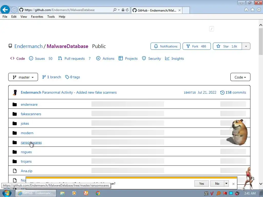Image resolution: width=263 pixels, height=197 pixels.
Task: Open the ransomwares folder
Action: pos(31,143)
